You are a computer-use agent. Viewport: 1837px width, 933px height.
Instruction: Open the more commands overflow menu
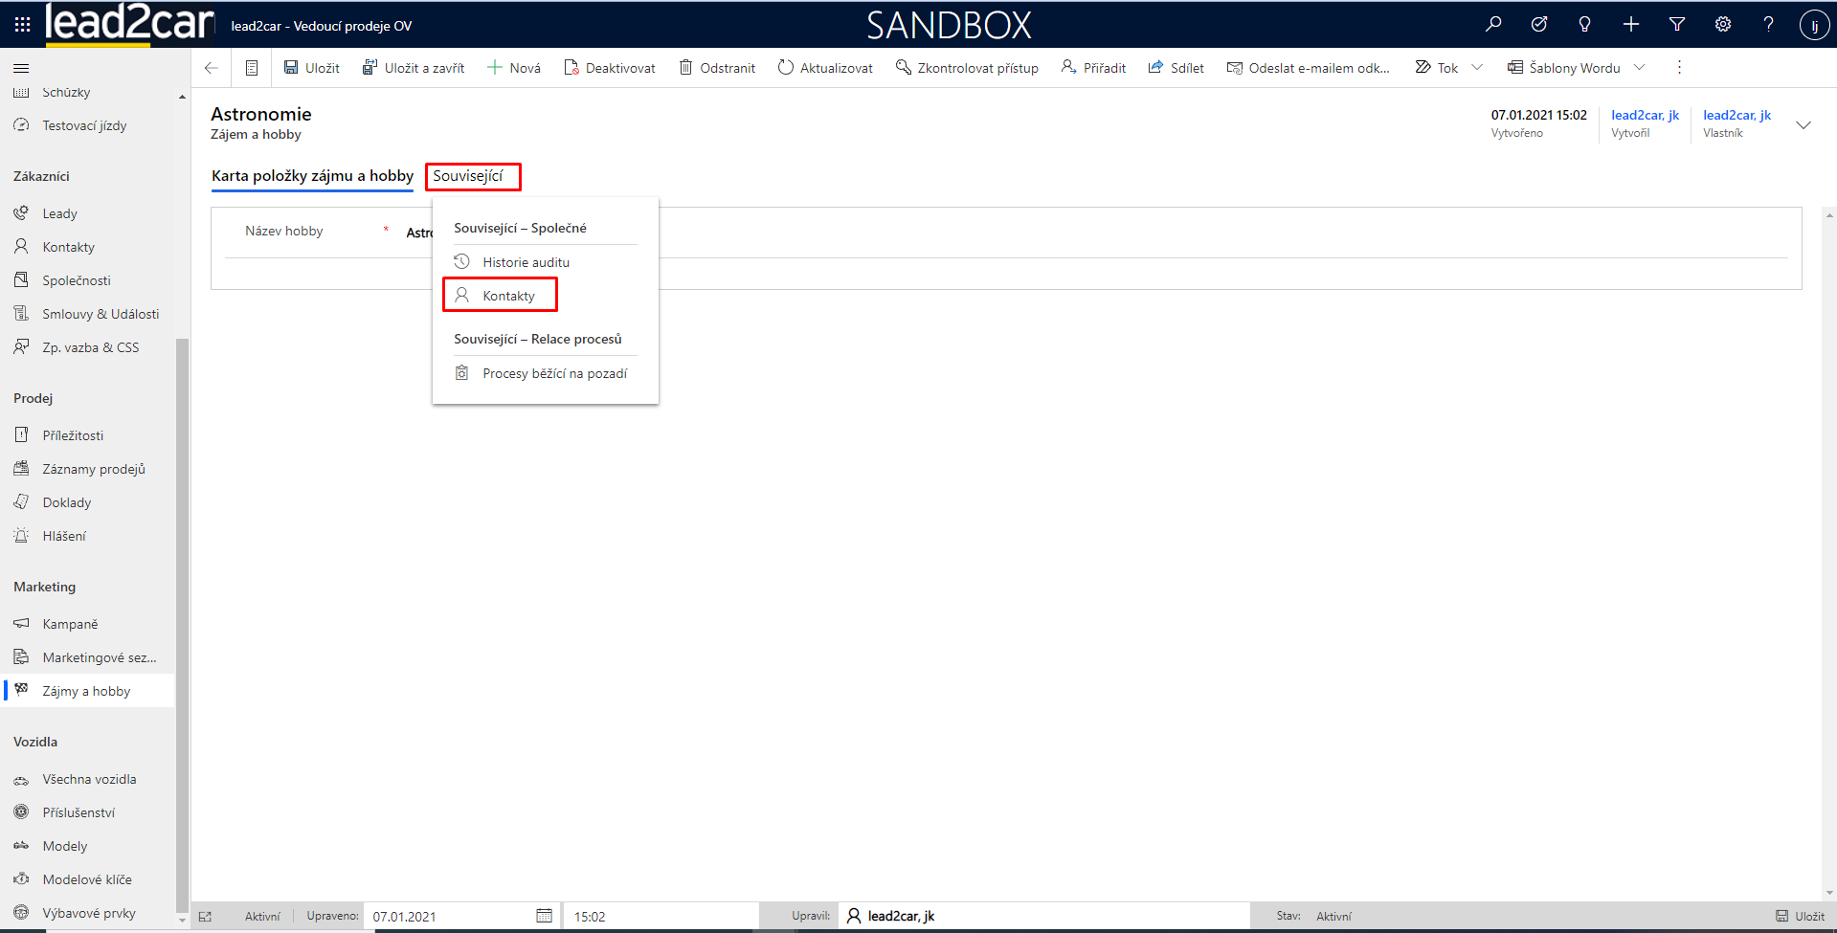1679,68
